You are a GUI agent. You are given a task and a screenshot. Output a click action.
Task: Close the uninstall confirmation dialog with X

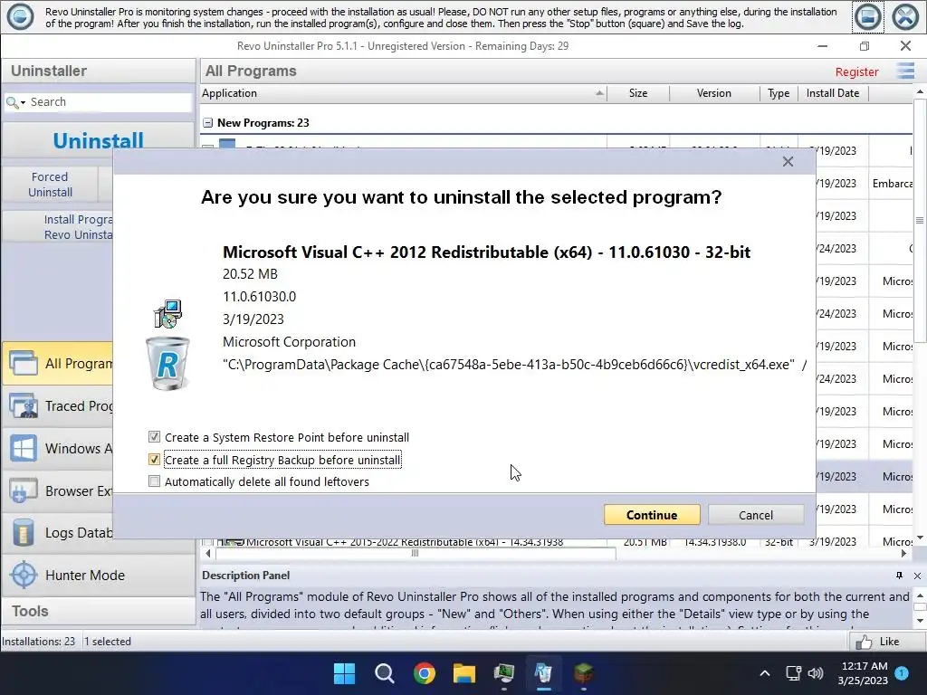coord(788,161)
